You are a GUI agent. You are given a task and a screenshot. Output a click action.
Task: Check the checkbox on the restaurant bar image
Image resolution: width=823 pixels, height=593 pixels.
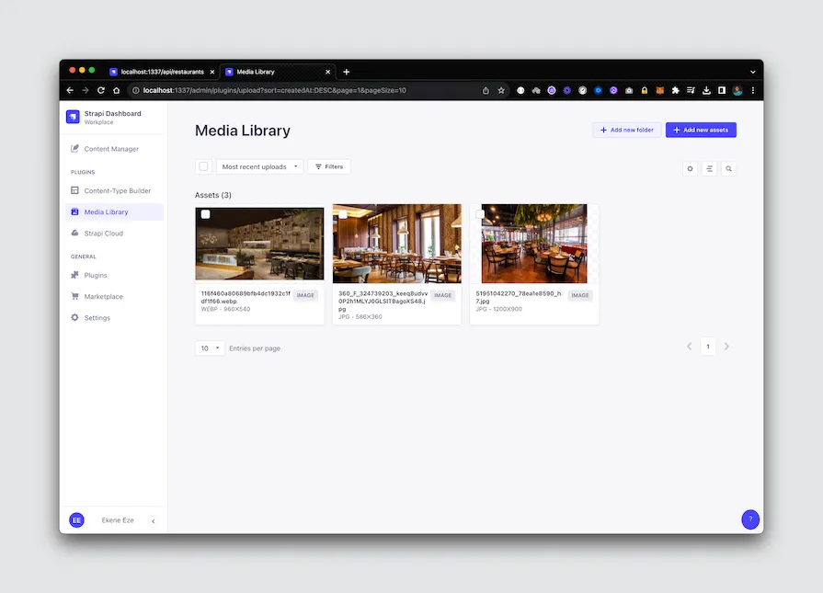203,212
